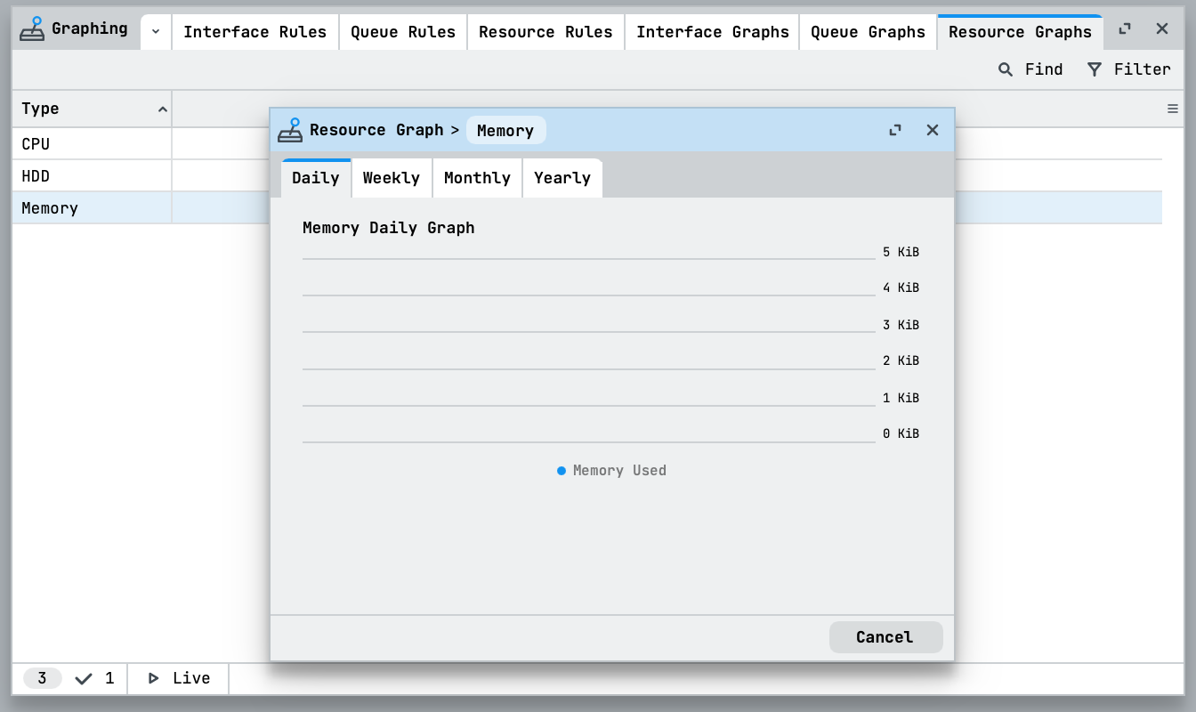Click the Resource Graph dialog icon

290,131
